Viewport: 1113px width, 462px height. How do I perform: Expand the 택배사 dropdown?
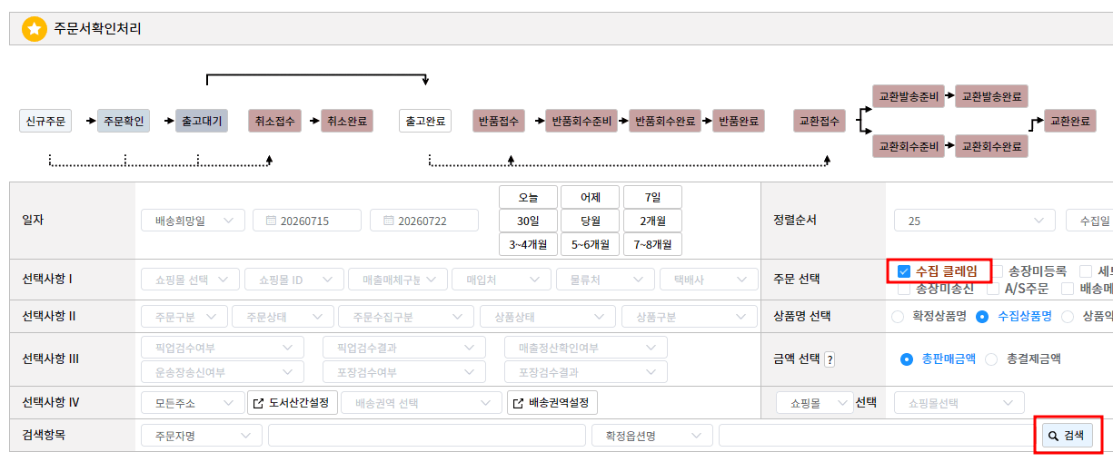point(709,280)
